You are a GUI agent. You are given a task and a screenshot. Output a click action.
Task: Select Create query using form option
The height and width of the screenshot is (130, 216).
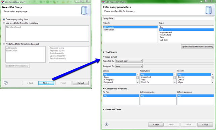pyautogui.click(x=16, y=19)
